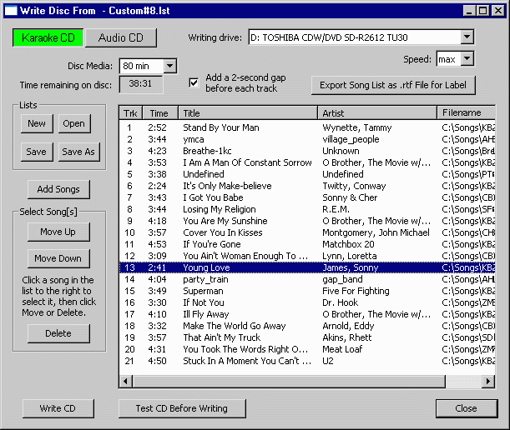Open an existing song list
This screenshot has height=430, width=510.
pyautogui.click(x=73, y=123)
